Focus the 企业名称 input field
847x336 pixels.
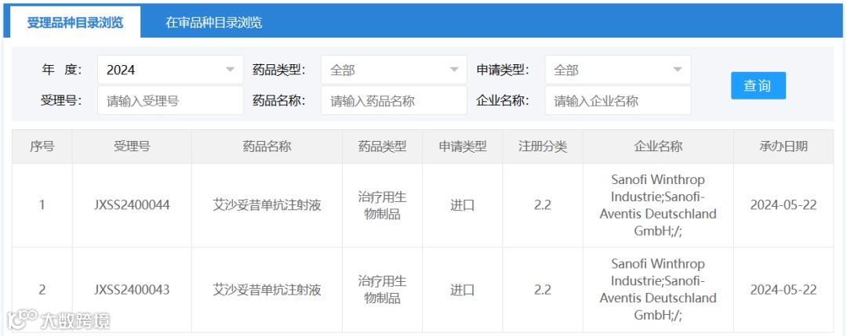click(x=617, y=100)
